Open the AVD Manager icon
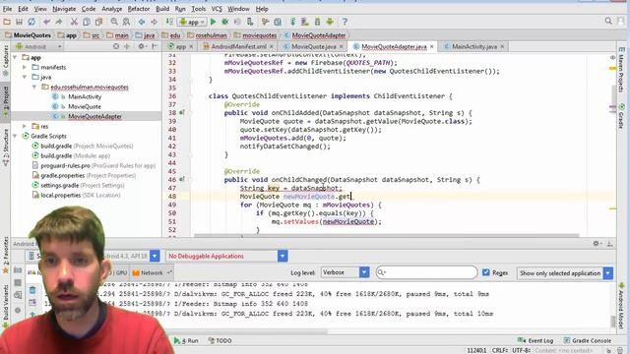 point(305,22)
